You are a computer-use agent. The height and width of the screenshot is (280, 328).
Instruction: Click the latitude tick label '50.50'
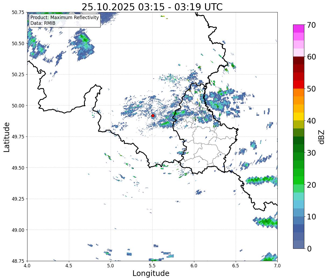(18, 43)
